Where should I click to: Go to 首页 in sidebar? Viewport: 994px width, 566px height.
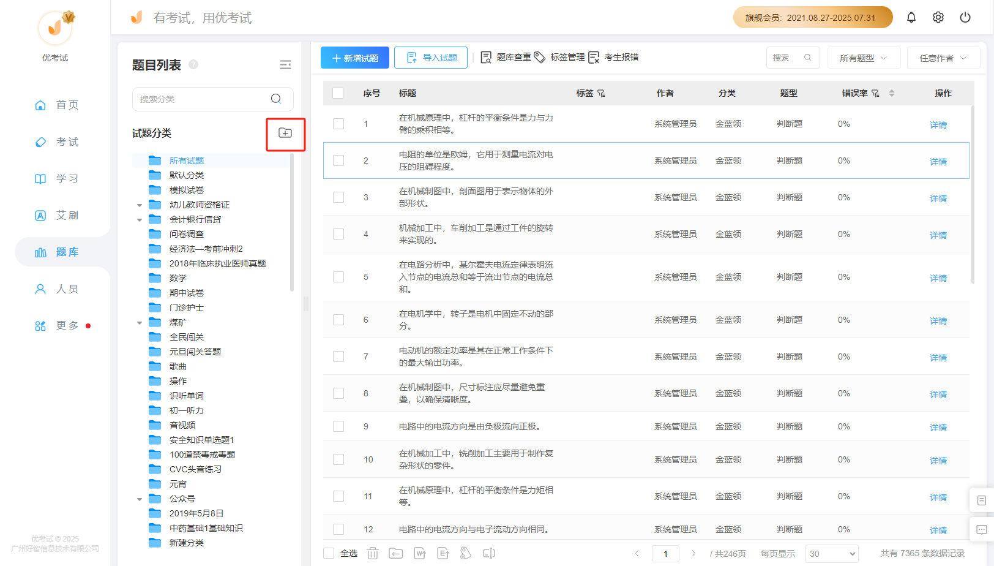pyautogui.click(x=56, y=105)
